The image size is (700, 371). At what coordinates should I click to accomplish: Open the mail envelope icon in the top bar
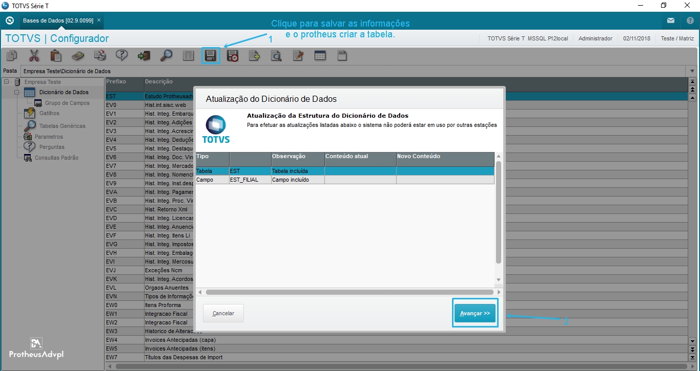pyautogui.click(x=671, y=21)
